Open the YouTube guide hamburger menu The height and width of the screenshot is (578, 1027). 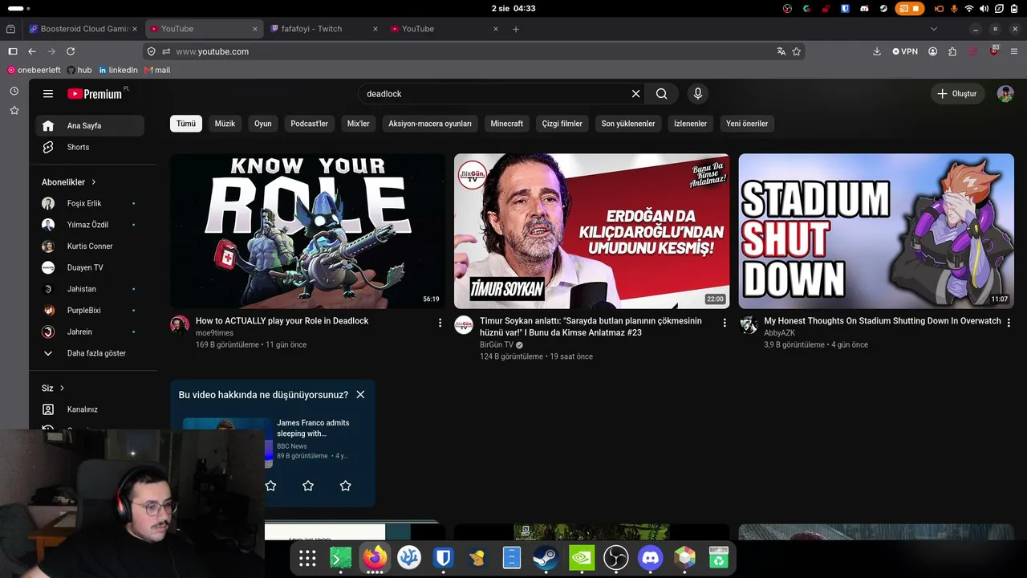point(48,94)
